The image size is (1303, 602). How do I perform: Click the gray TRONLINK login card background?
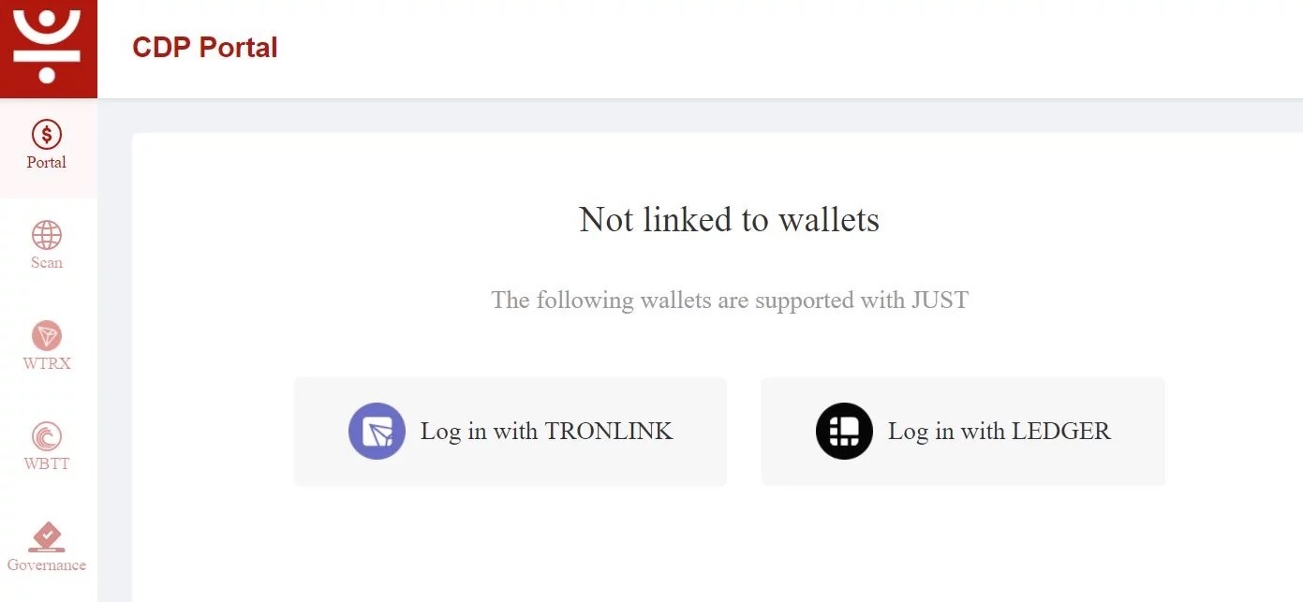(x=511, y=431)
